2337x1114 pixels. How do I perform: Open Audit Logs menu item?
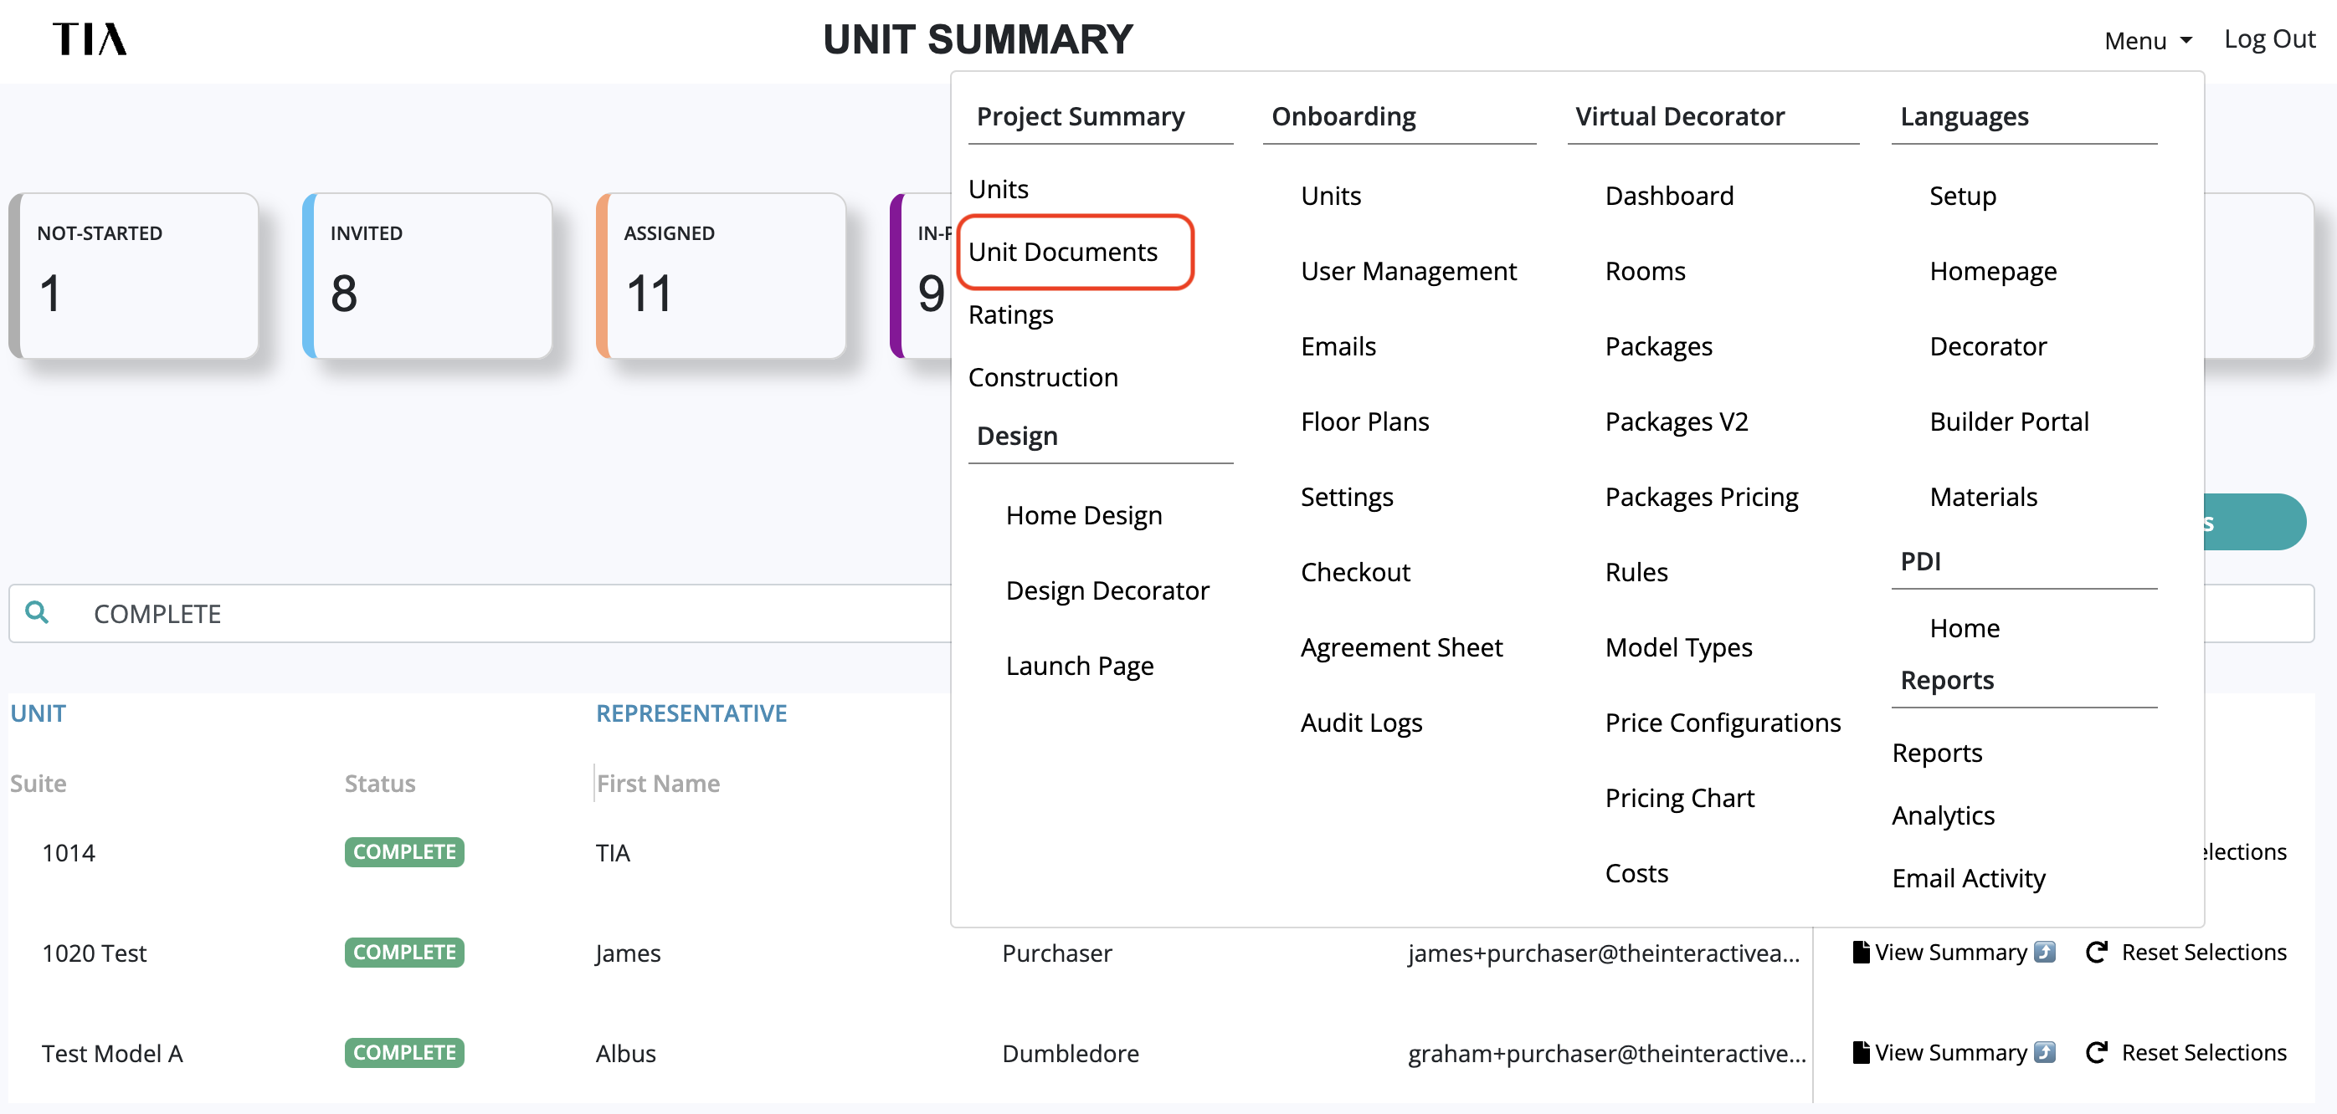[x=1361, y=723]
